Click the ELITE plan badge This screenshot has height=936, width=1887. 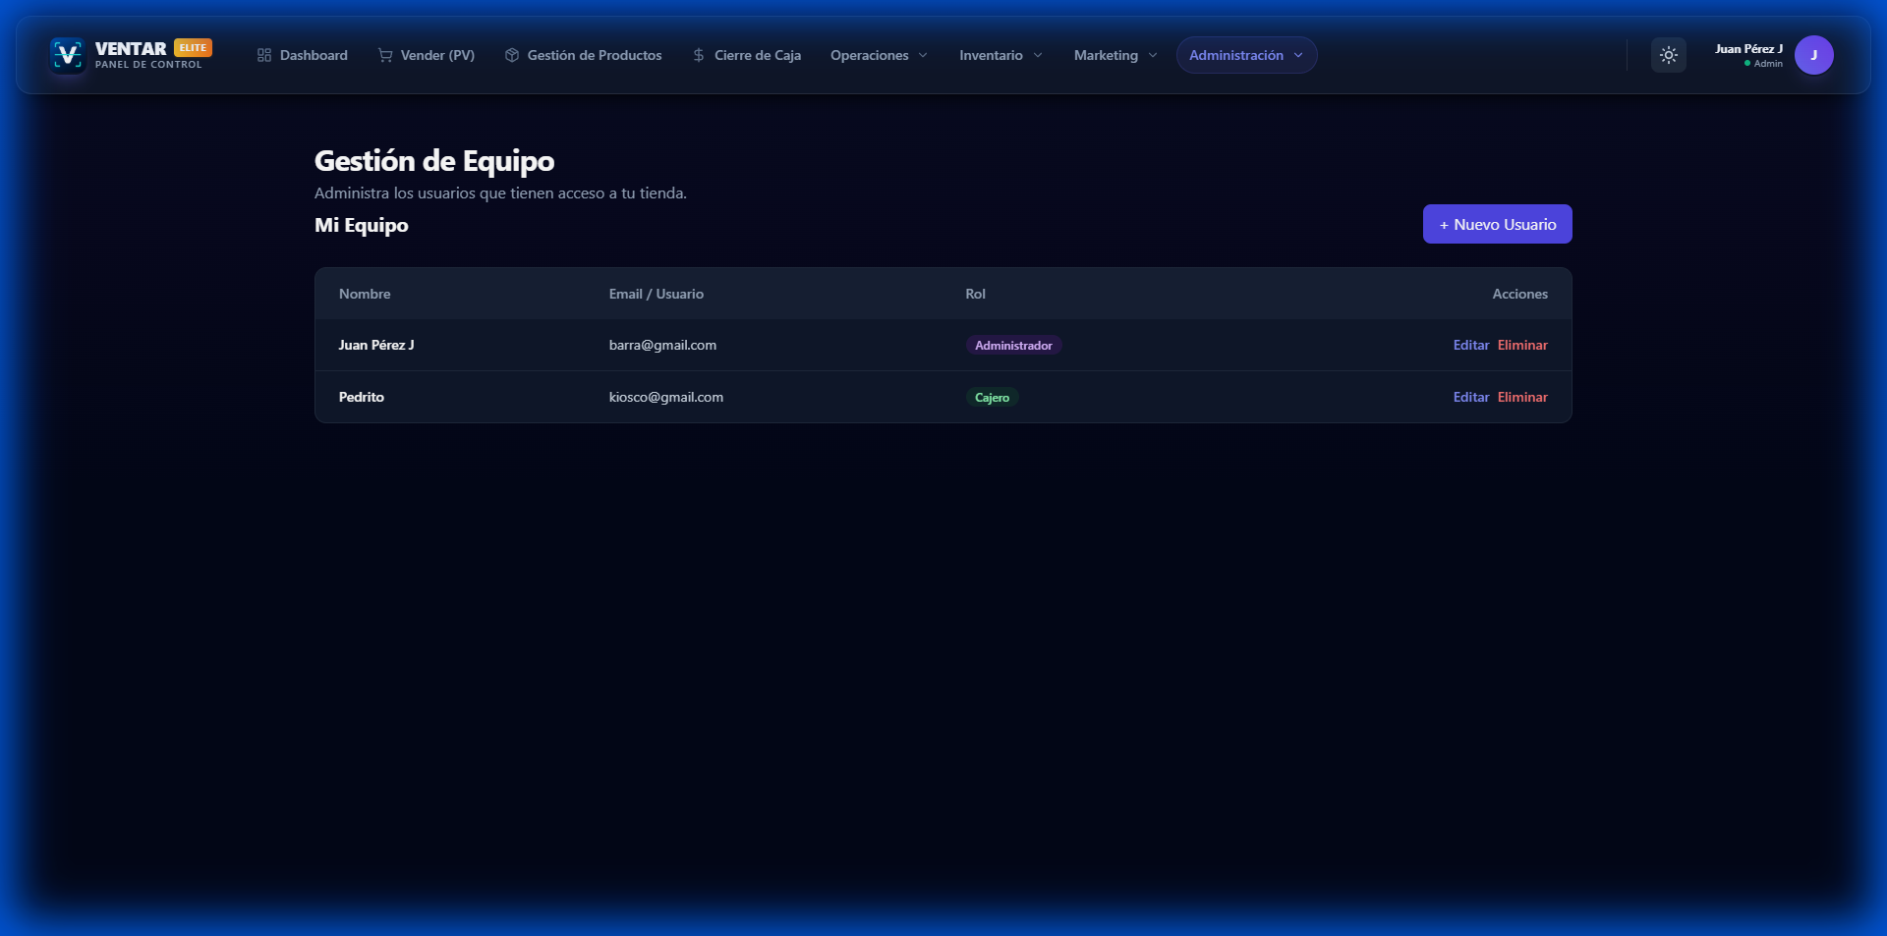[x=193, y=47]
